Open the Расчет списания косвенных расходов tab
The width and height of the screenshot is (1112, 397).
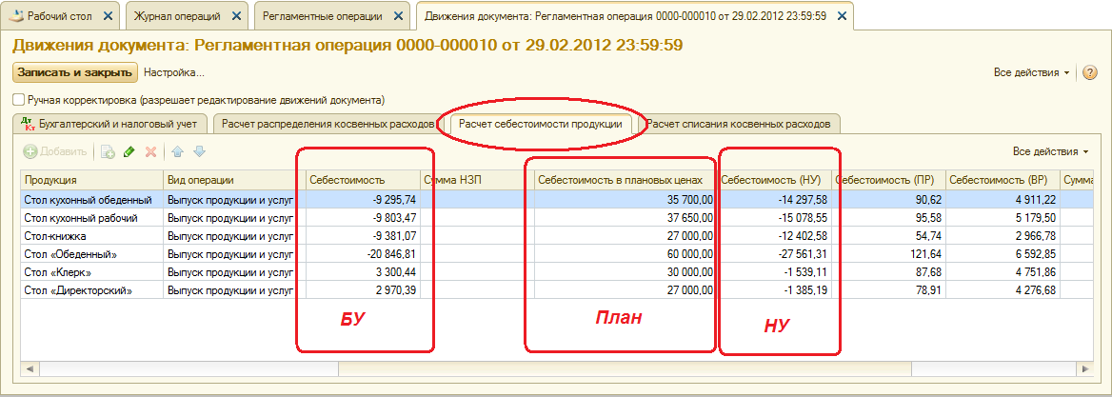point(738,124)
